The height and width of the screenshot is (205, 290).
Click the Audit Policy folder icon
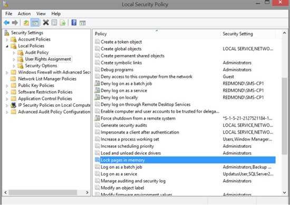pyautogui.click(x=21, y=53)
